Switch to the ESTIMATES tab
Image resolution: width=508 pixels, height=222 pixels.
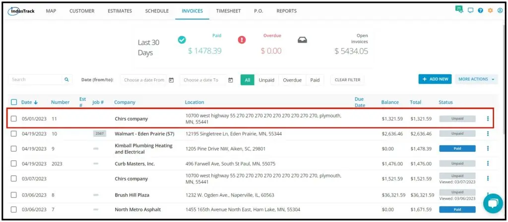tap(120, 11)
